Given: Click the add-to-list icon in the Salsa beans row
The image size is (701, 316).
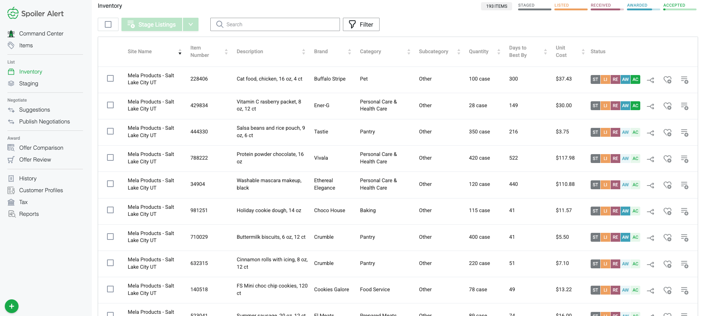Looking at the screenshot, I should pyautogui.click(x=684, y=132).
